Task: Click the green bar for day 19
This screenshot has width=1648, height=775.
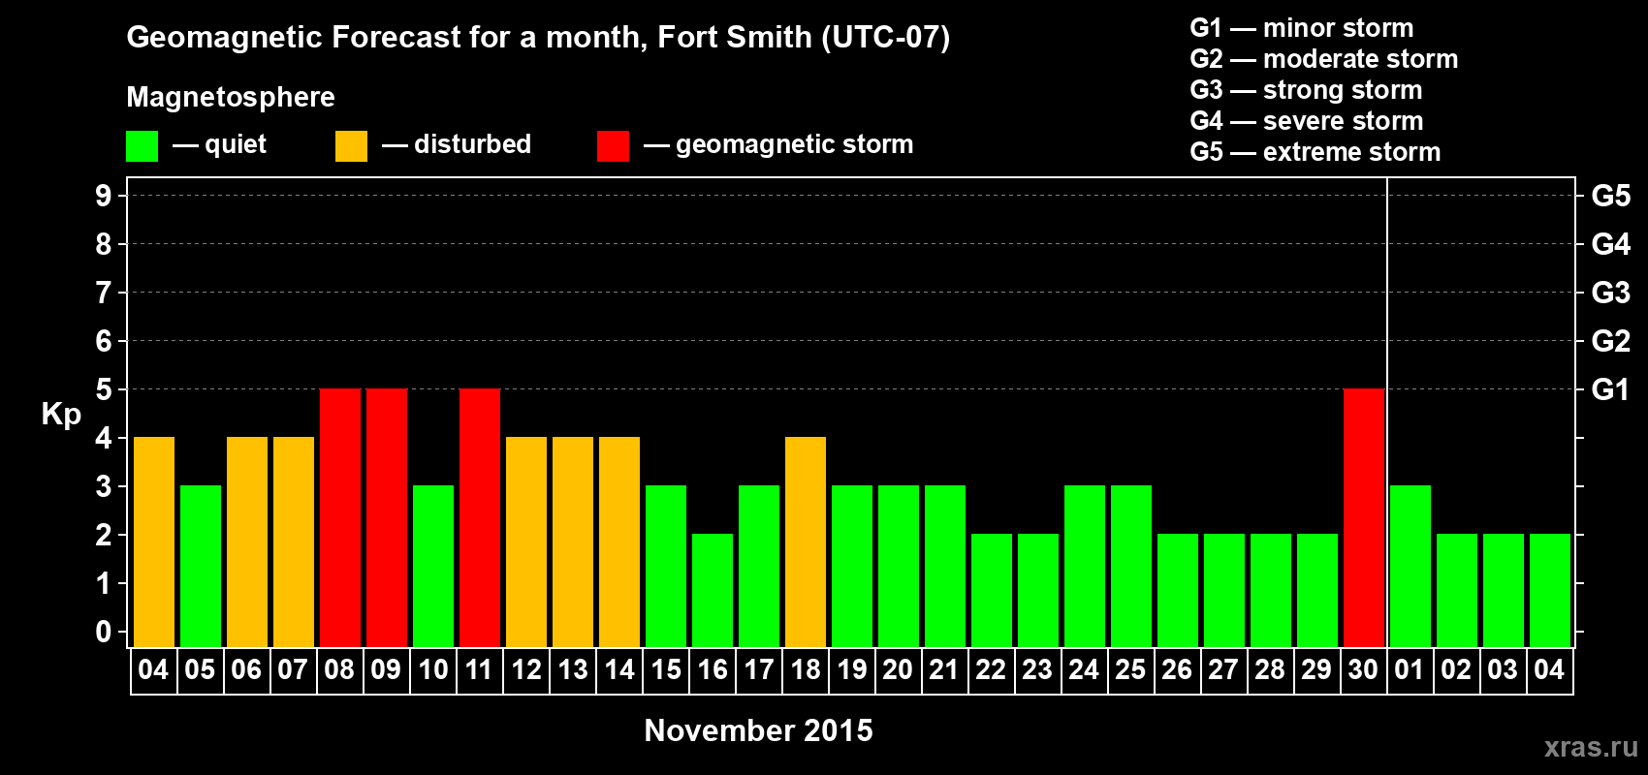Action: point(852,566)
